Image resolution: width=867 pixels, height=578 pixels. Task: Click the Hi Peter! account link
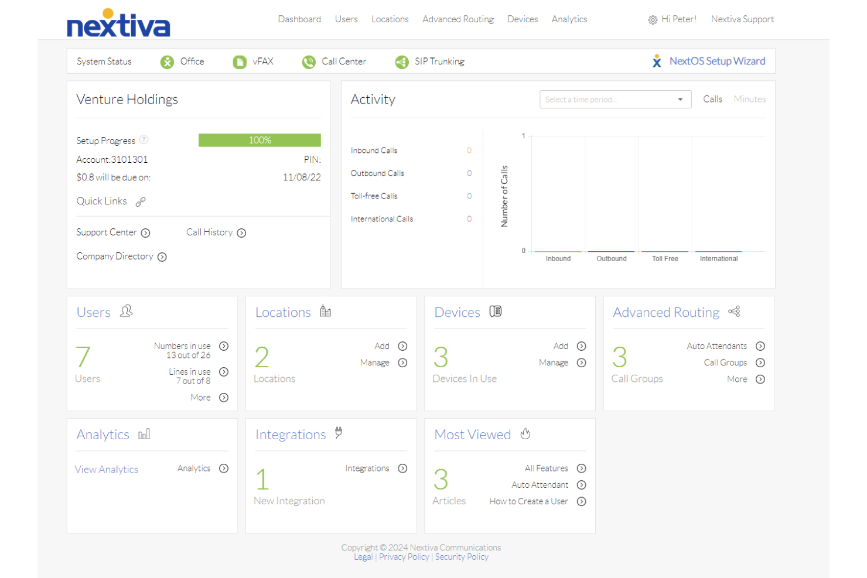point(679,19)
